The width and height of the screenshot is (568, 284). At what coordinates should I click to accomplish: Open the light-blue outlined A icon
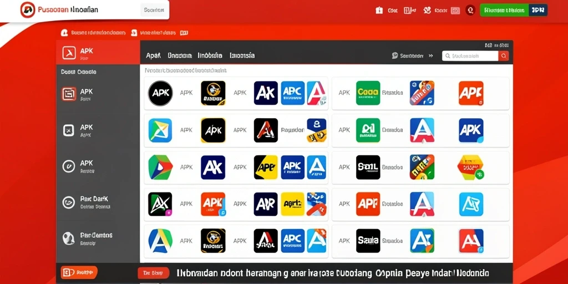tap(471, 204)
